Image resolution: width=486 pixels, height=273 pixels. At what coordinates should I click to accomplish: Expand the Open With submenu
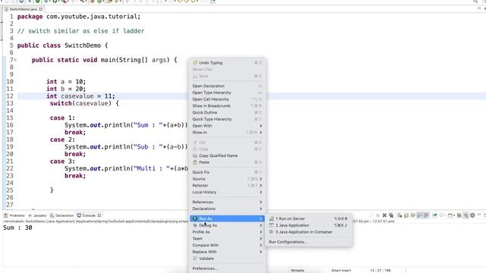coord(227,126)
